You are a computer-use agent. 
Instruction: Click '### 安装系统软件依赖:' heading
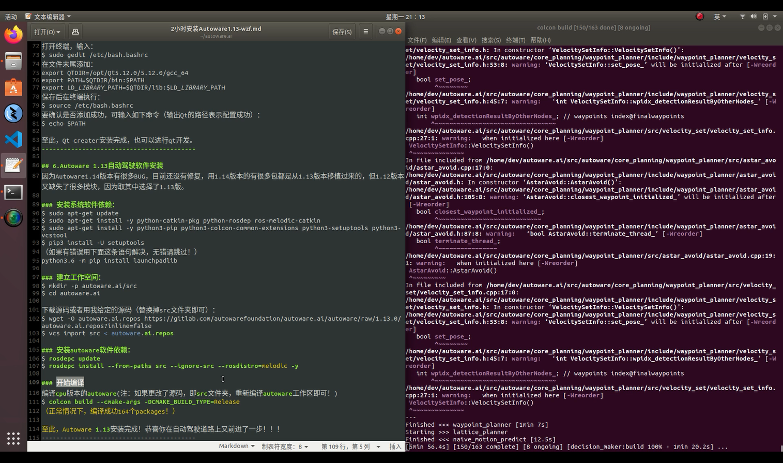pos(79,204)
